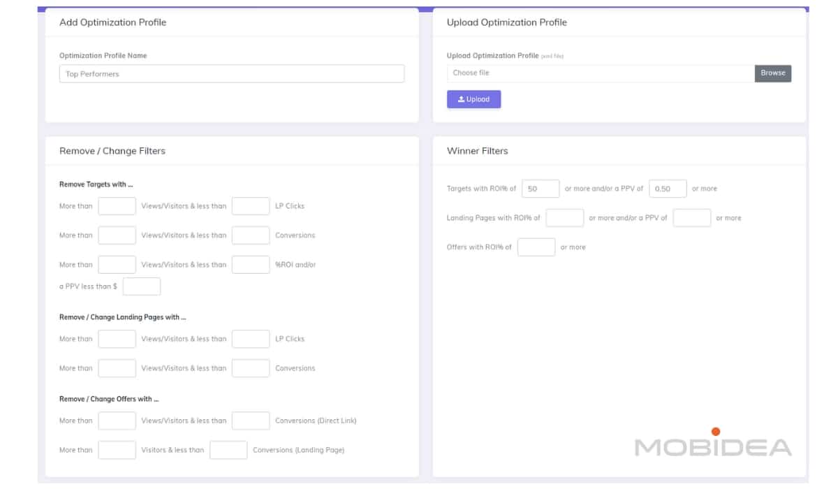Click the 'Winner Filters' heading
The image size is (838, 489).
coord(478,151)
